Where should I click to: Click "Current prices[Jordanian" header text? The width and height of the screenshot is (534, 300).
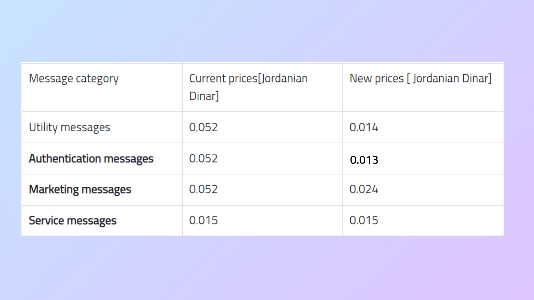point(248,79)
